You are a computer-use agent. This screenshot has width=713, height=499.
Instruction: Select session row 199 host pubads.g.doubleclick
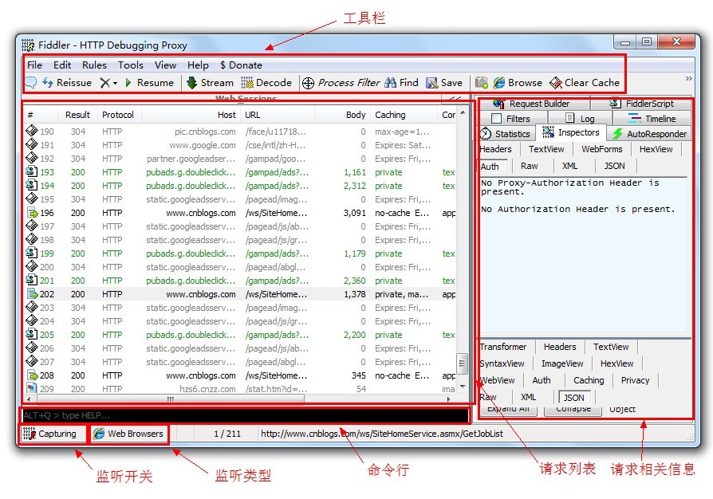coord(191,253)
